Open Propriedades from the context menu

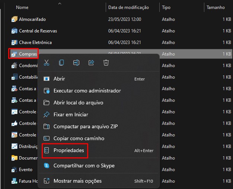pos(99,150)
